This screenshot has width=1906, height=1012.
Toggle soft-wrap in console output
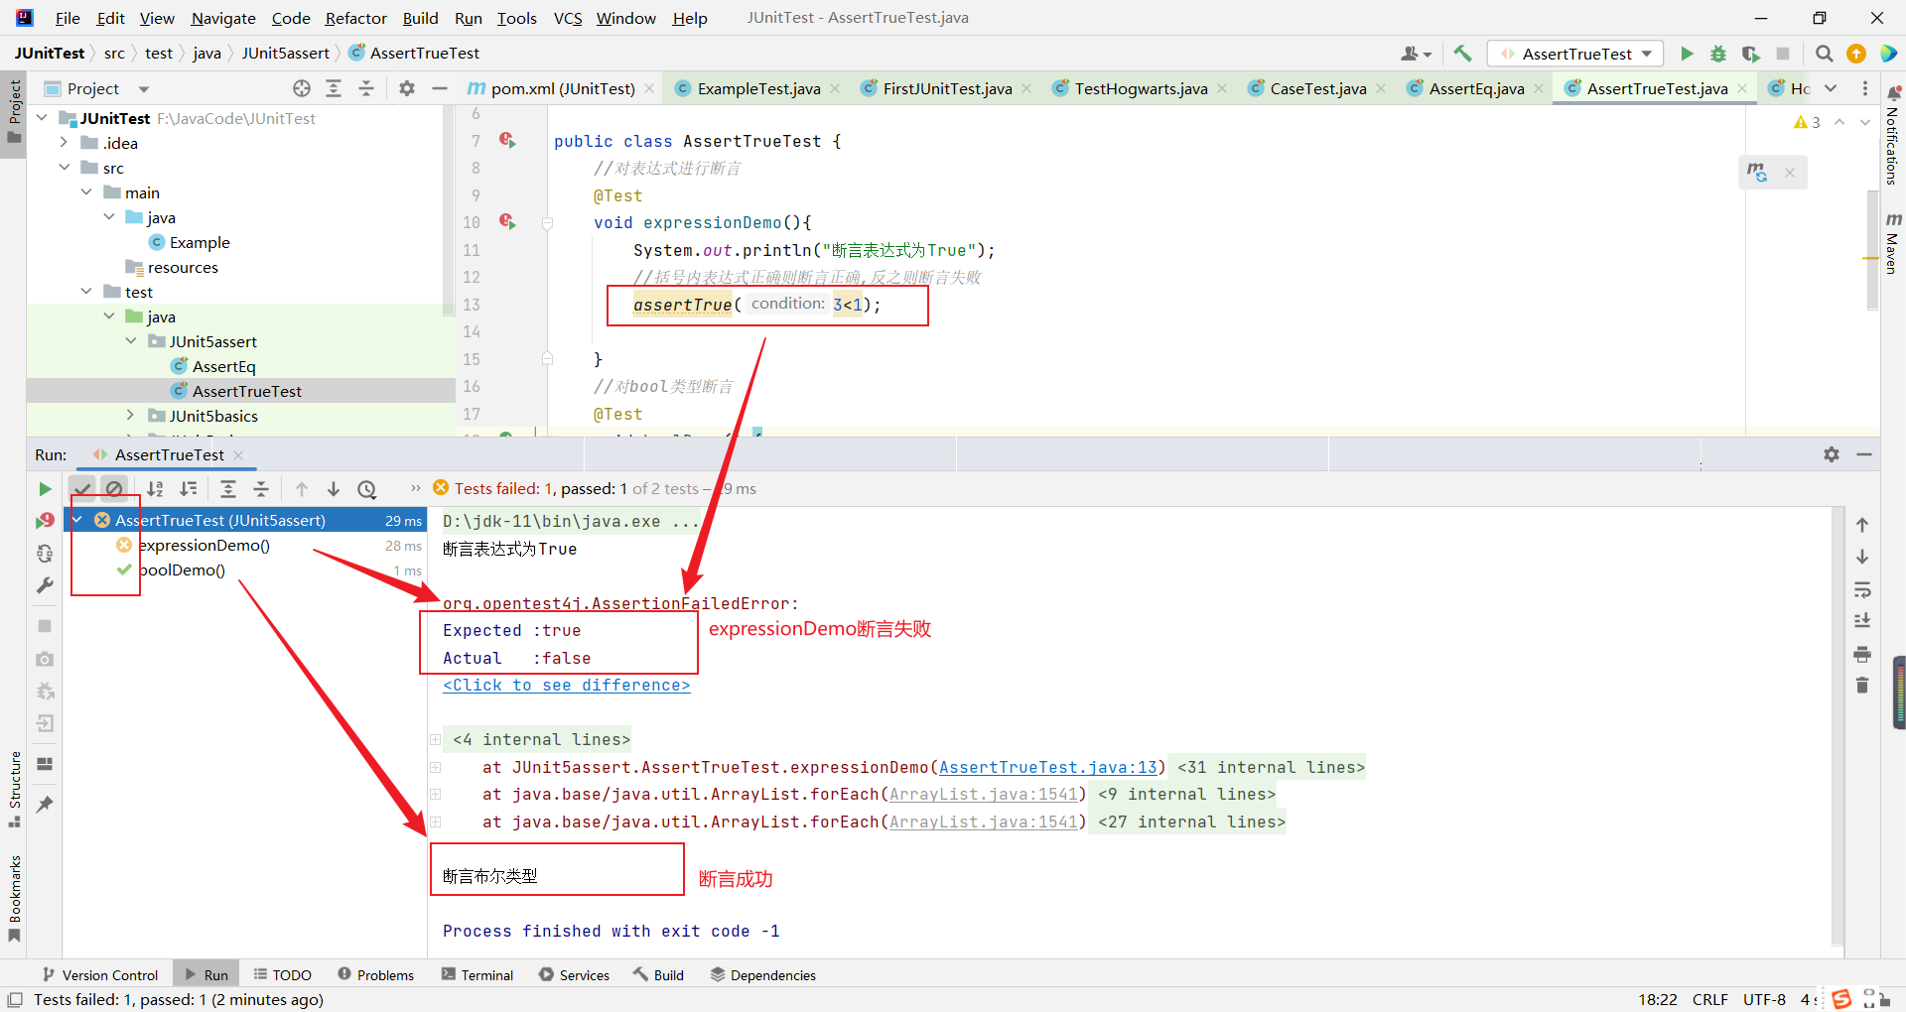tap(1862, 590)
